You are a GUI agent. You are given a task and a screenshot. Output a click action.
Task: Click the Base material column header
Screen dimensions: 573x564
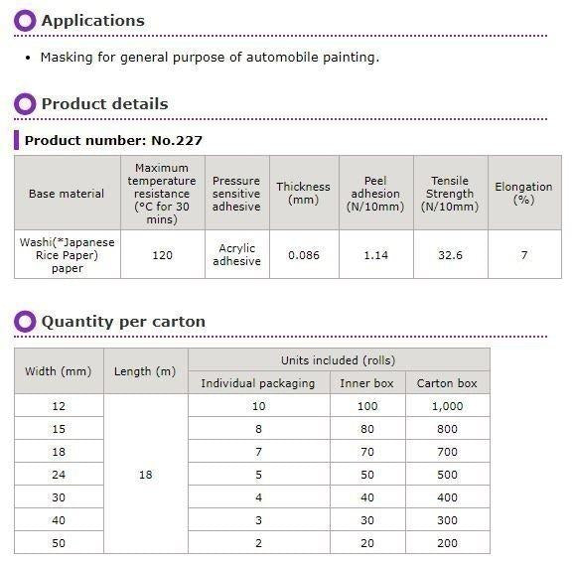click(x=68, y=193)
